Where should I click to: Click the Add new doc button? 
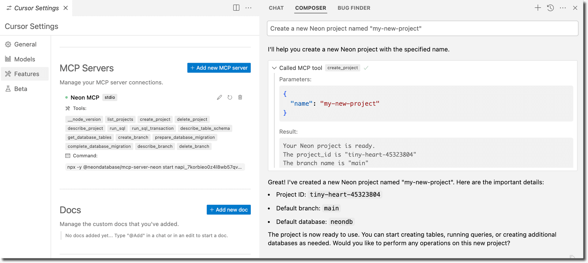(x=228, y=210)
